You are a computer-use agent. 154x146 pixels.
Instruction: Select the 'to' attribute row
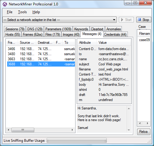(x=104, y=54)
